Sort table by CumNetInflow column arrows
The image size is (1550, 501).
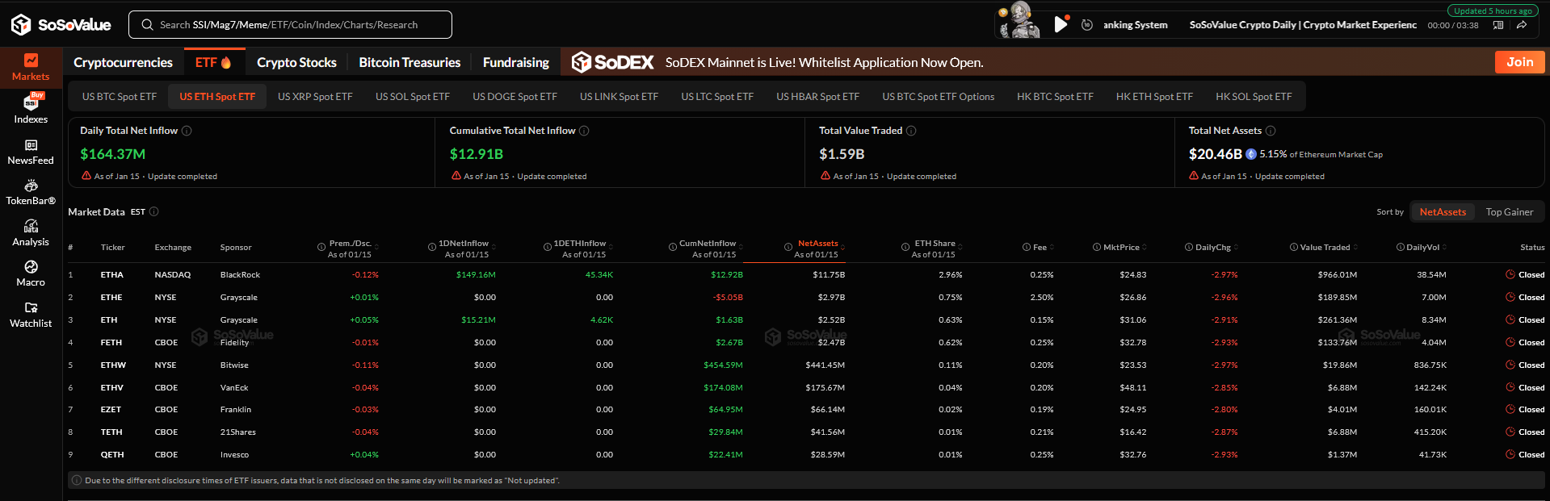[741, 247]
